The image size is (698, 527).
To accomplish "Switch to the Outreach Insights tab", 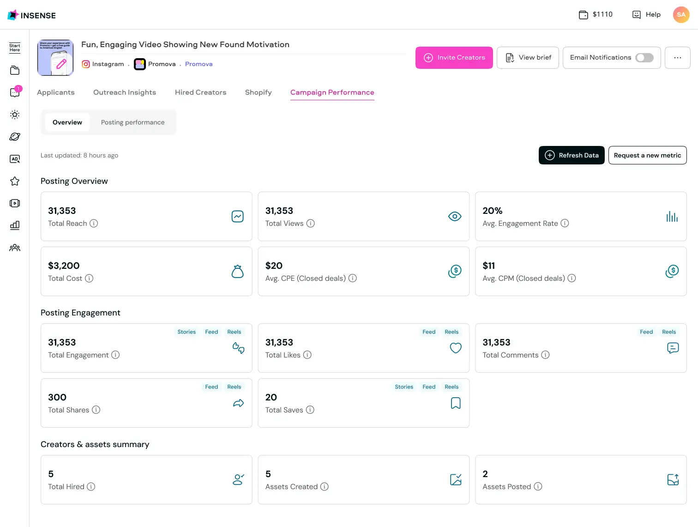I will [125, 92].
